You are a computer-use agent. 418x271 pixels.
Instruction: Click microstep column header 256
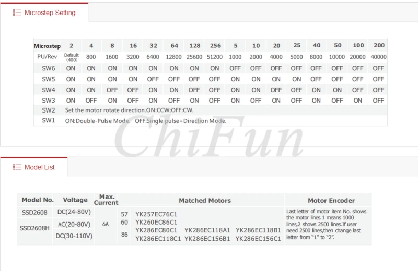pos(215,46)
